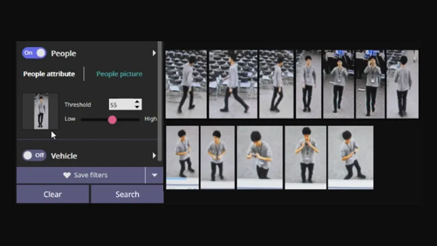
Task: Expand the Vehicle section arrow
Action: 154,156
